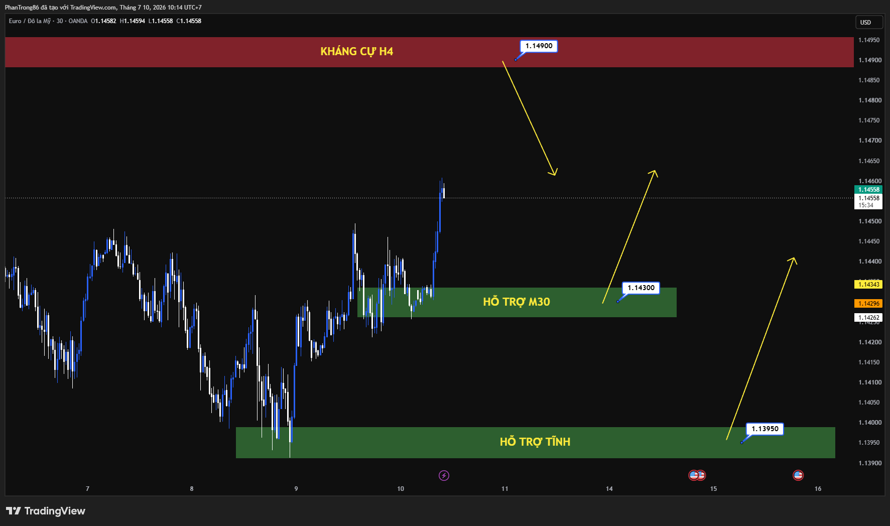
Task: Click the 1.14900 price callout label
Action: point(539,46)
